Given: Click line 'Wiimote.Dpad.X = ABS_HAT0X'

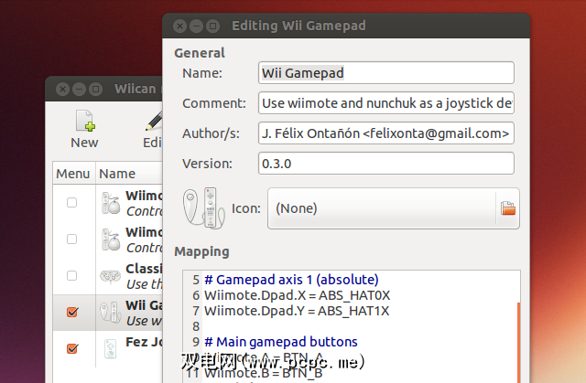Looking at the screenshot, I should tap(297, 295).
